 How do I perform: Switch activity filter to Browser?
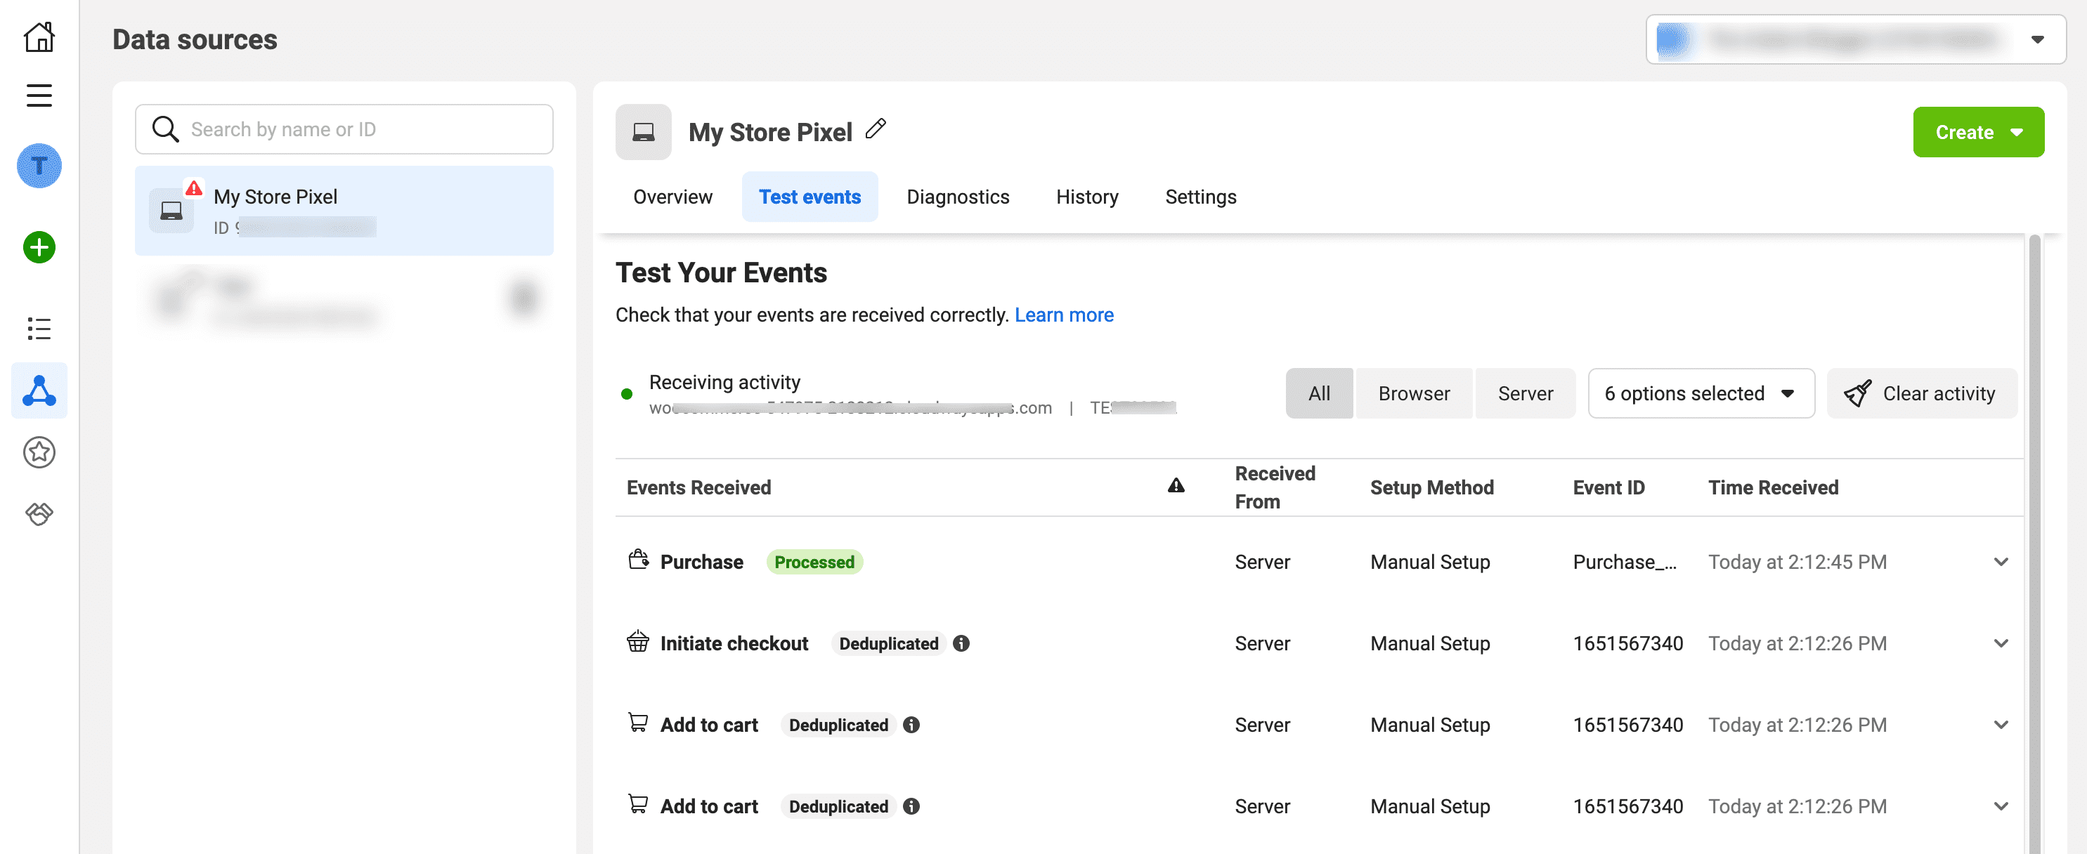point(1414,393)
